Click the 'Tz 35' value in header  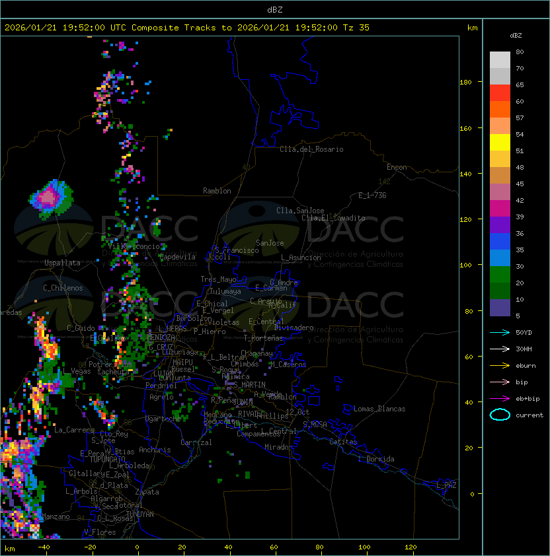tap(356, 28)
